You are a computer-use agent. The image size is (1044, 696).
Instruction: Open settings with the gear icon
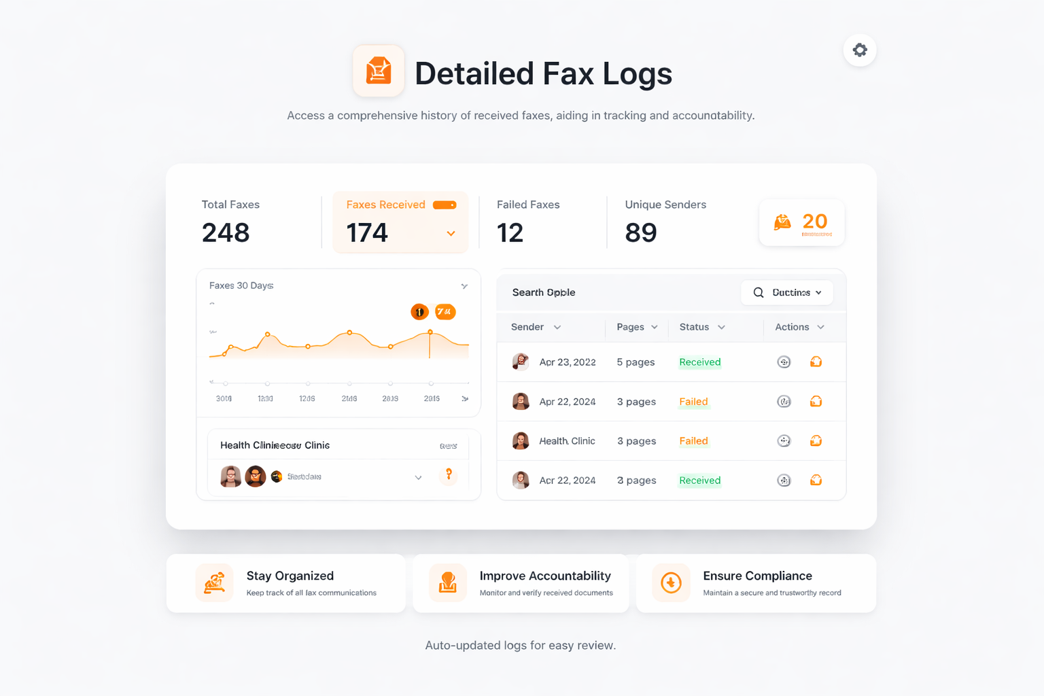(x=860, y=50)
